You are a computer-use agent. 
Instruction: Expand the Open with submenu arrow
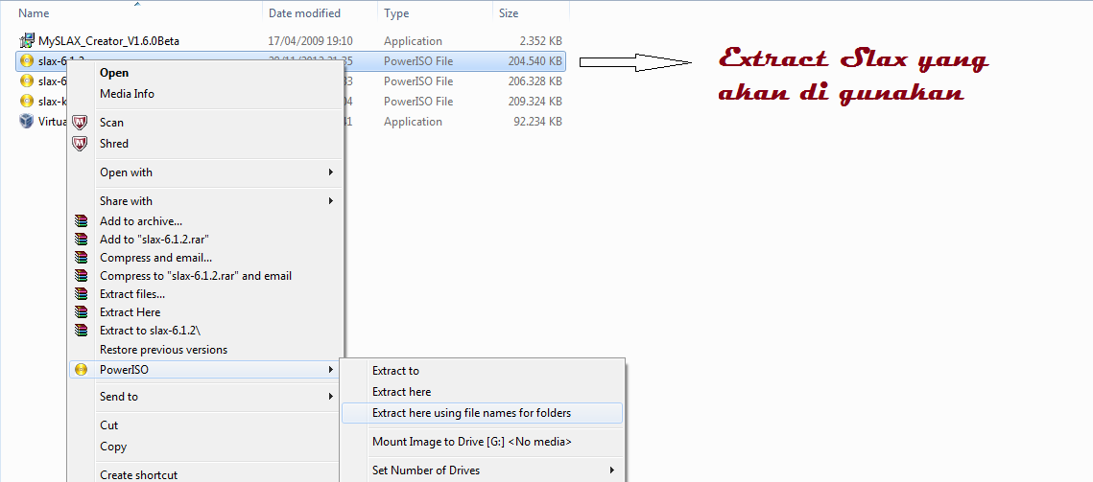pos(331,172)
